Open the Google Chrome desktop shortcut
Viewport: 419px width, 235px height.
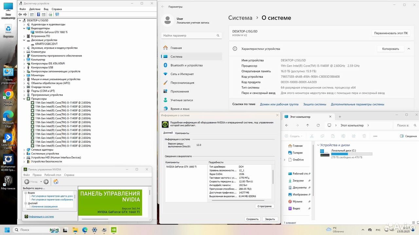8,98
